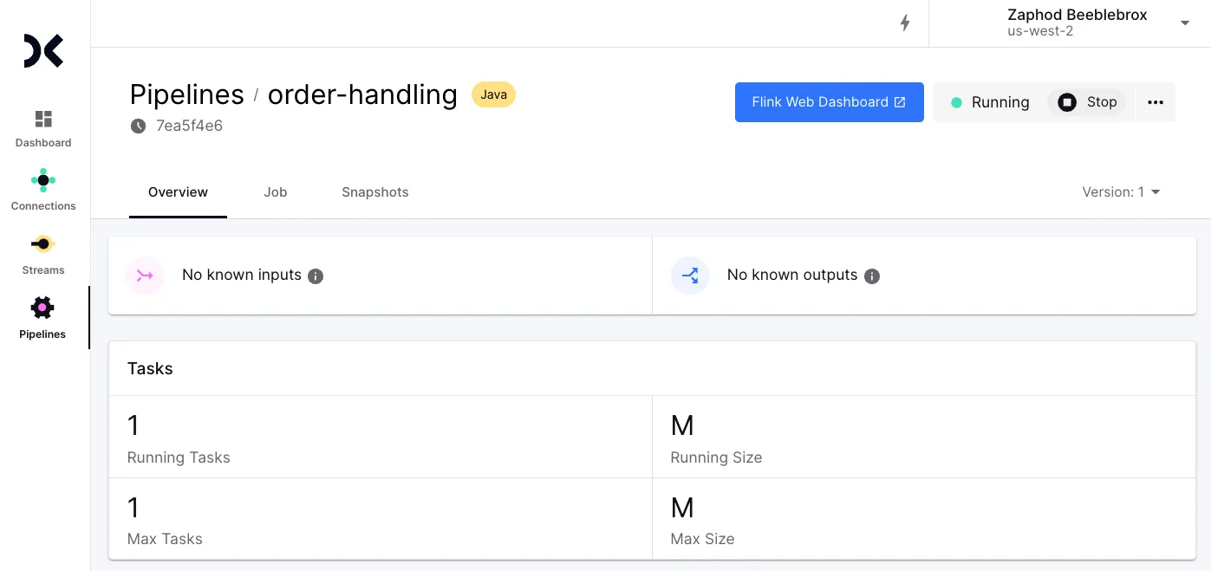
Task: Click the Pipelines breadcrumb link
Action: 186,94
